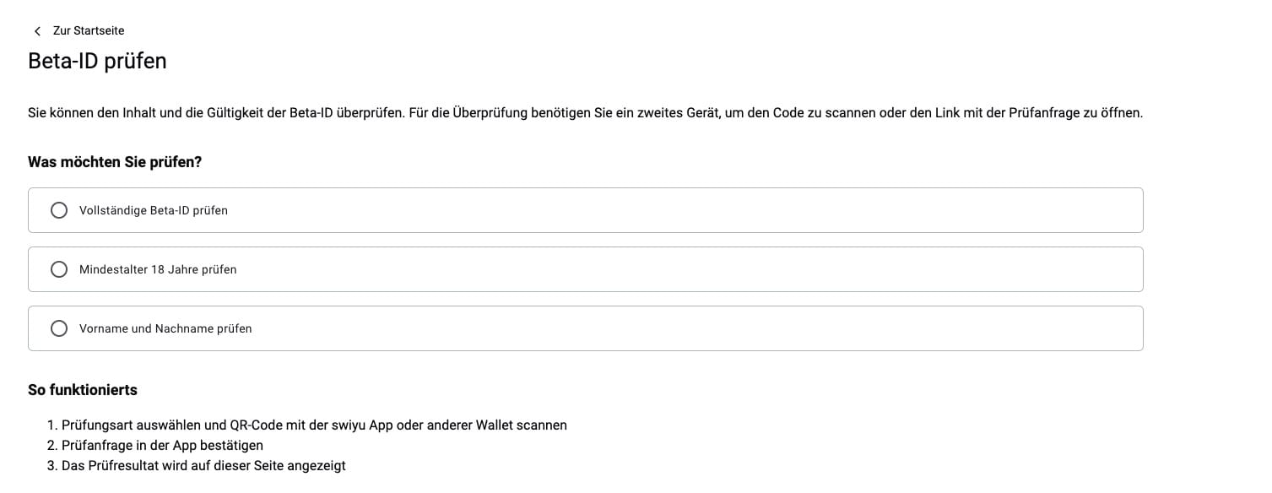
Task: Click the words "swiyu App" in step 1
Action: click(364, 425)
